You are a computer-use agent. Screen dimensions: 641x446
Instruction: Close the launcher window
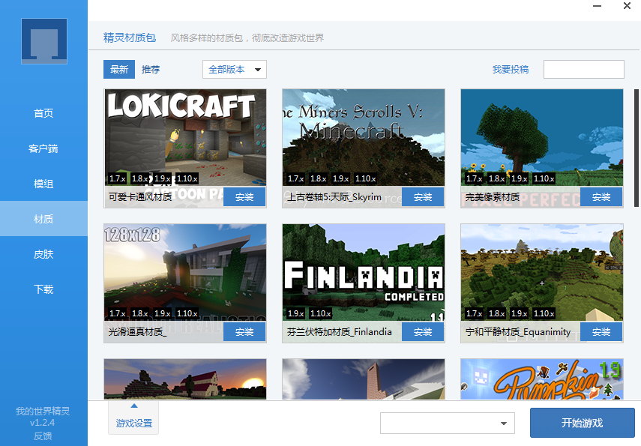click(627, 6)
